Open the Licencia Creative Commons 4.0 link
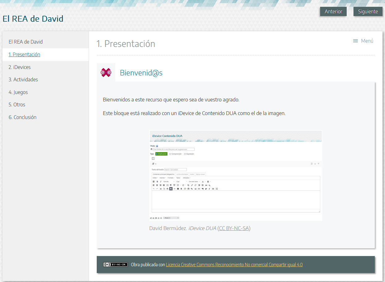385x282 pixels. click(234, 265)
